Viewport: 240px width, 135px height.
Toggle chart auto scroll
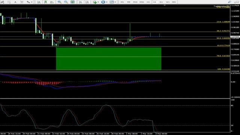click(x=81, y=2)
